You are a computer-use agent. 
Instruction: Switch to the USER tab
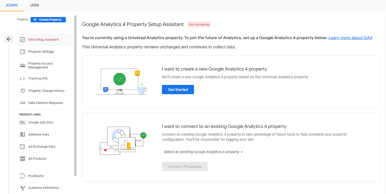click(x=34, y=5)
